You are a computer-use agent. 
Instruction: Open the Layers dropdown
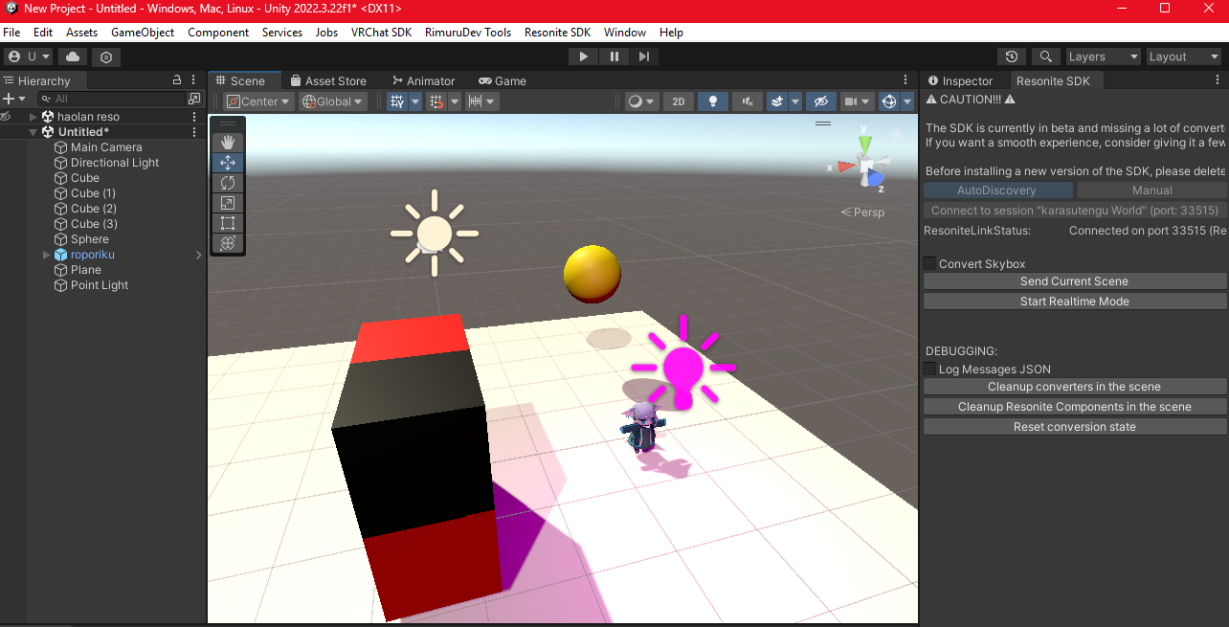coord(1103,57)
